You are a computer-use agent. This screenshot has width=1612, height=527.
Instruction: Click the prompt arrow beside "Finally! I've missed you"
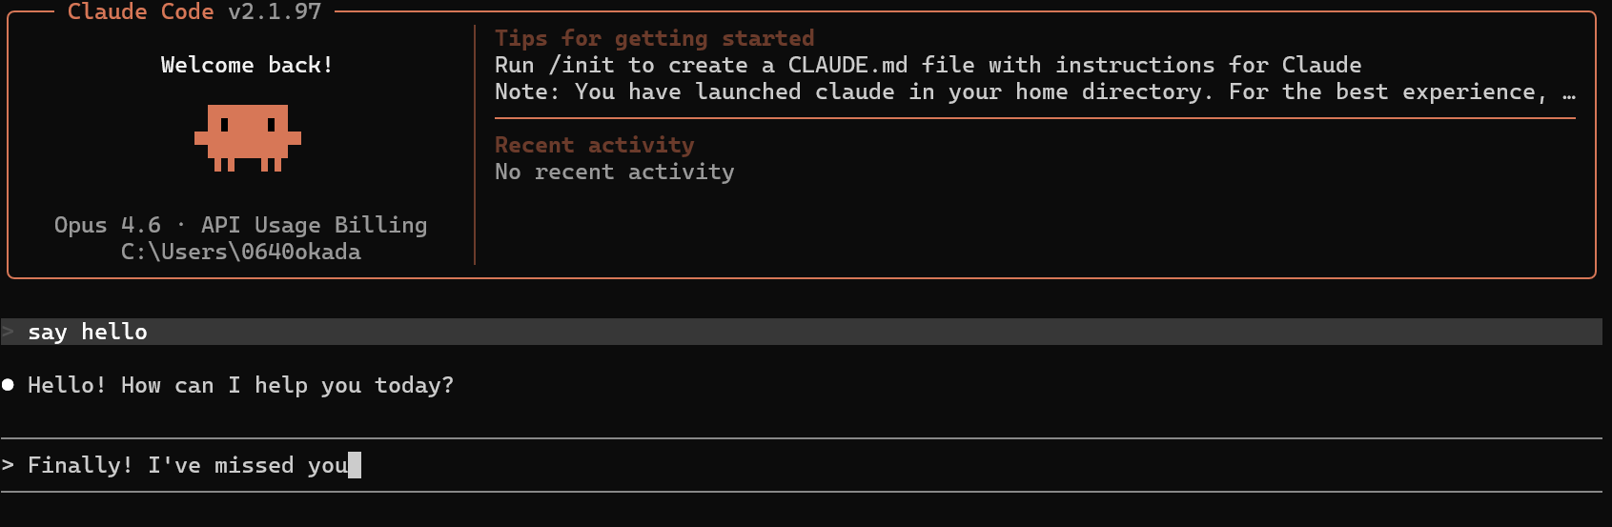tap(9, 465)
